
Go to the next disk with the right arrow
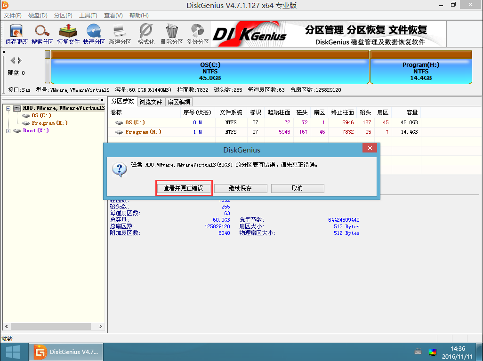pos(20,60)
